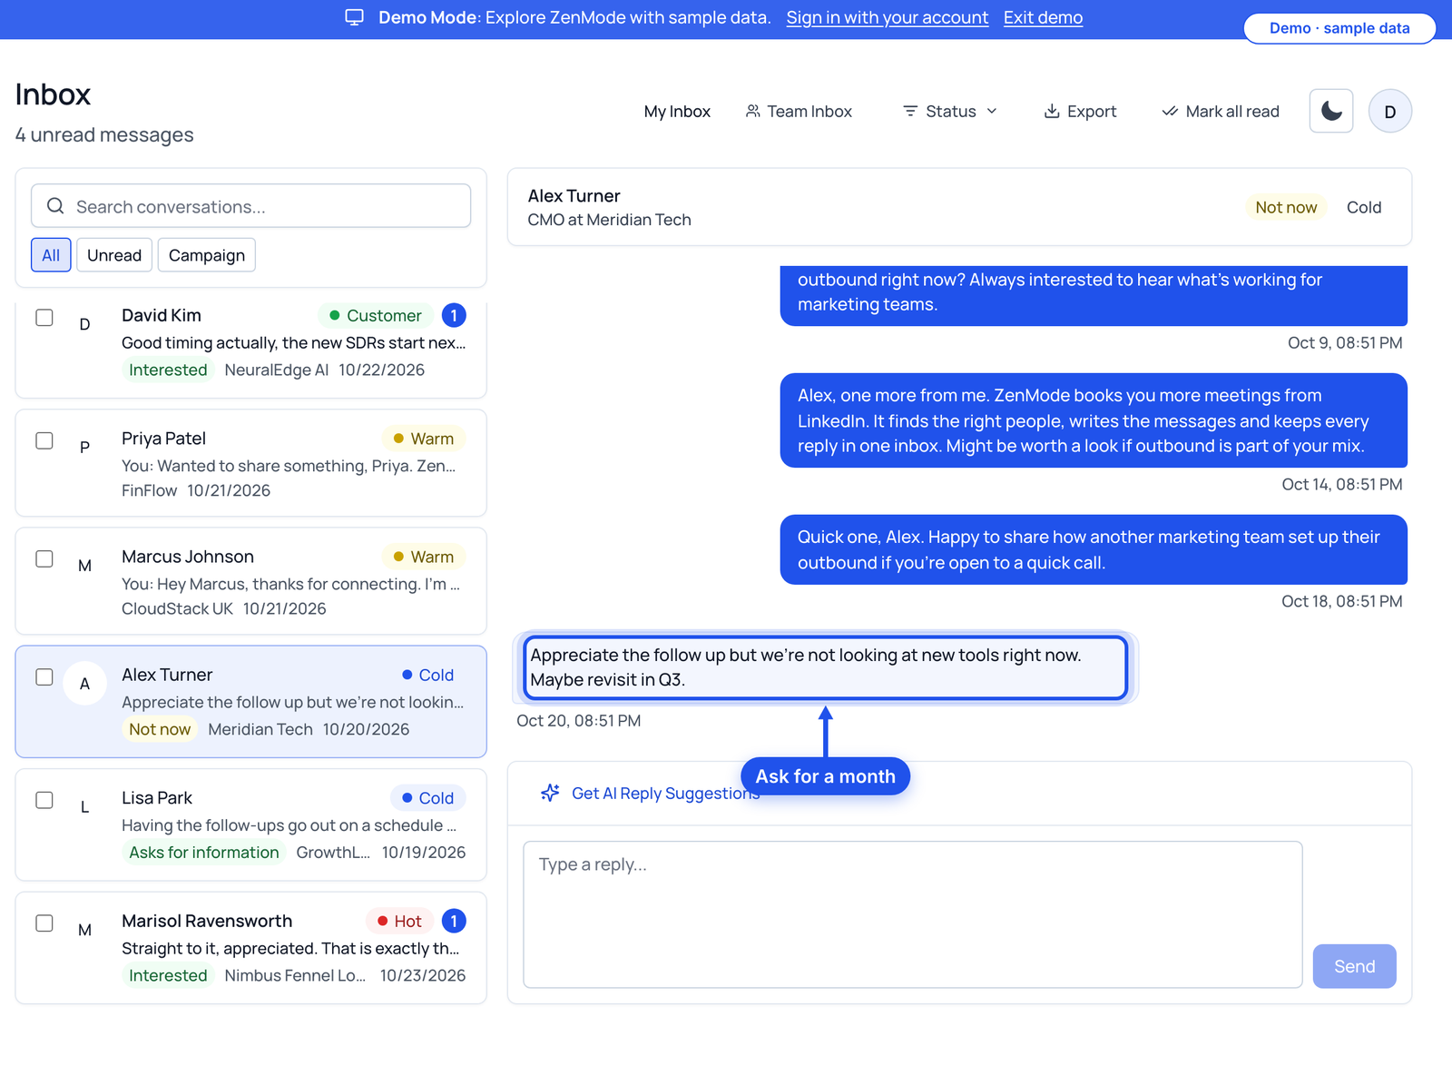Click the monitor icon in demo banner
The height and width of the screenshot is (1066, 1452).
coord(355,17)
